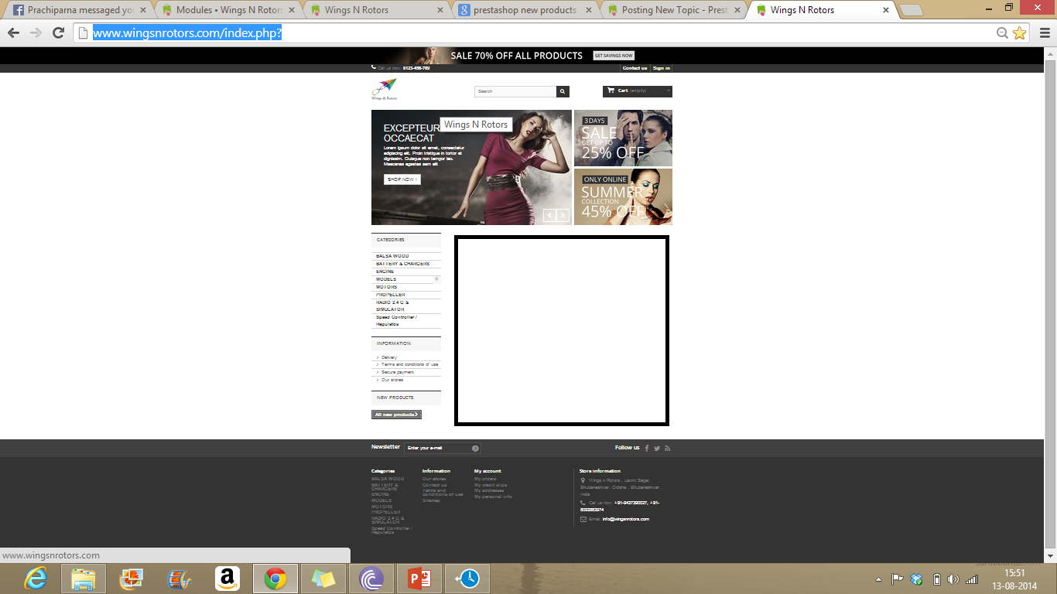Switch to the 'prestashop new products' Google tab
Image resolution: width=1057 pixels, height=594 pixels.
[525, 10]
